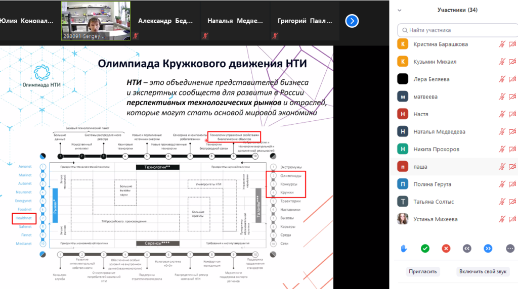
Task: Select the Наталья Медве... video tile
Action: click(x=235, y=21)
